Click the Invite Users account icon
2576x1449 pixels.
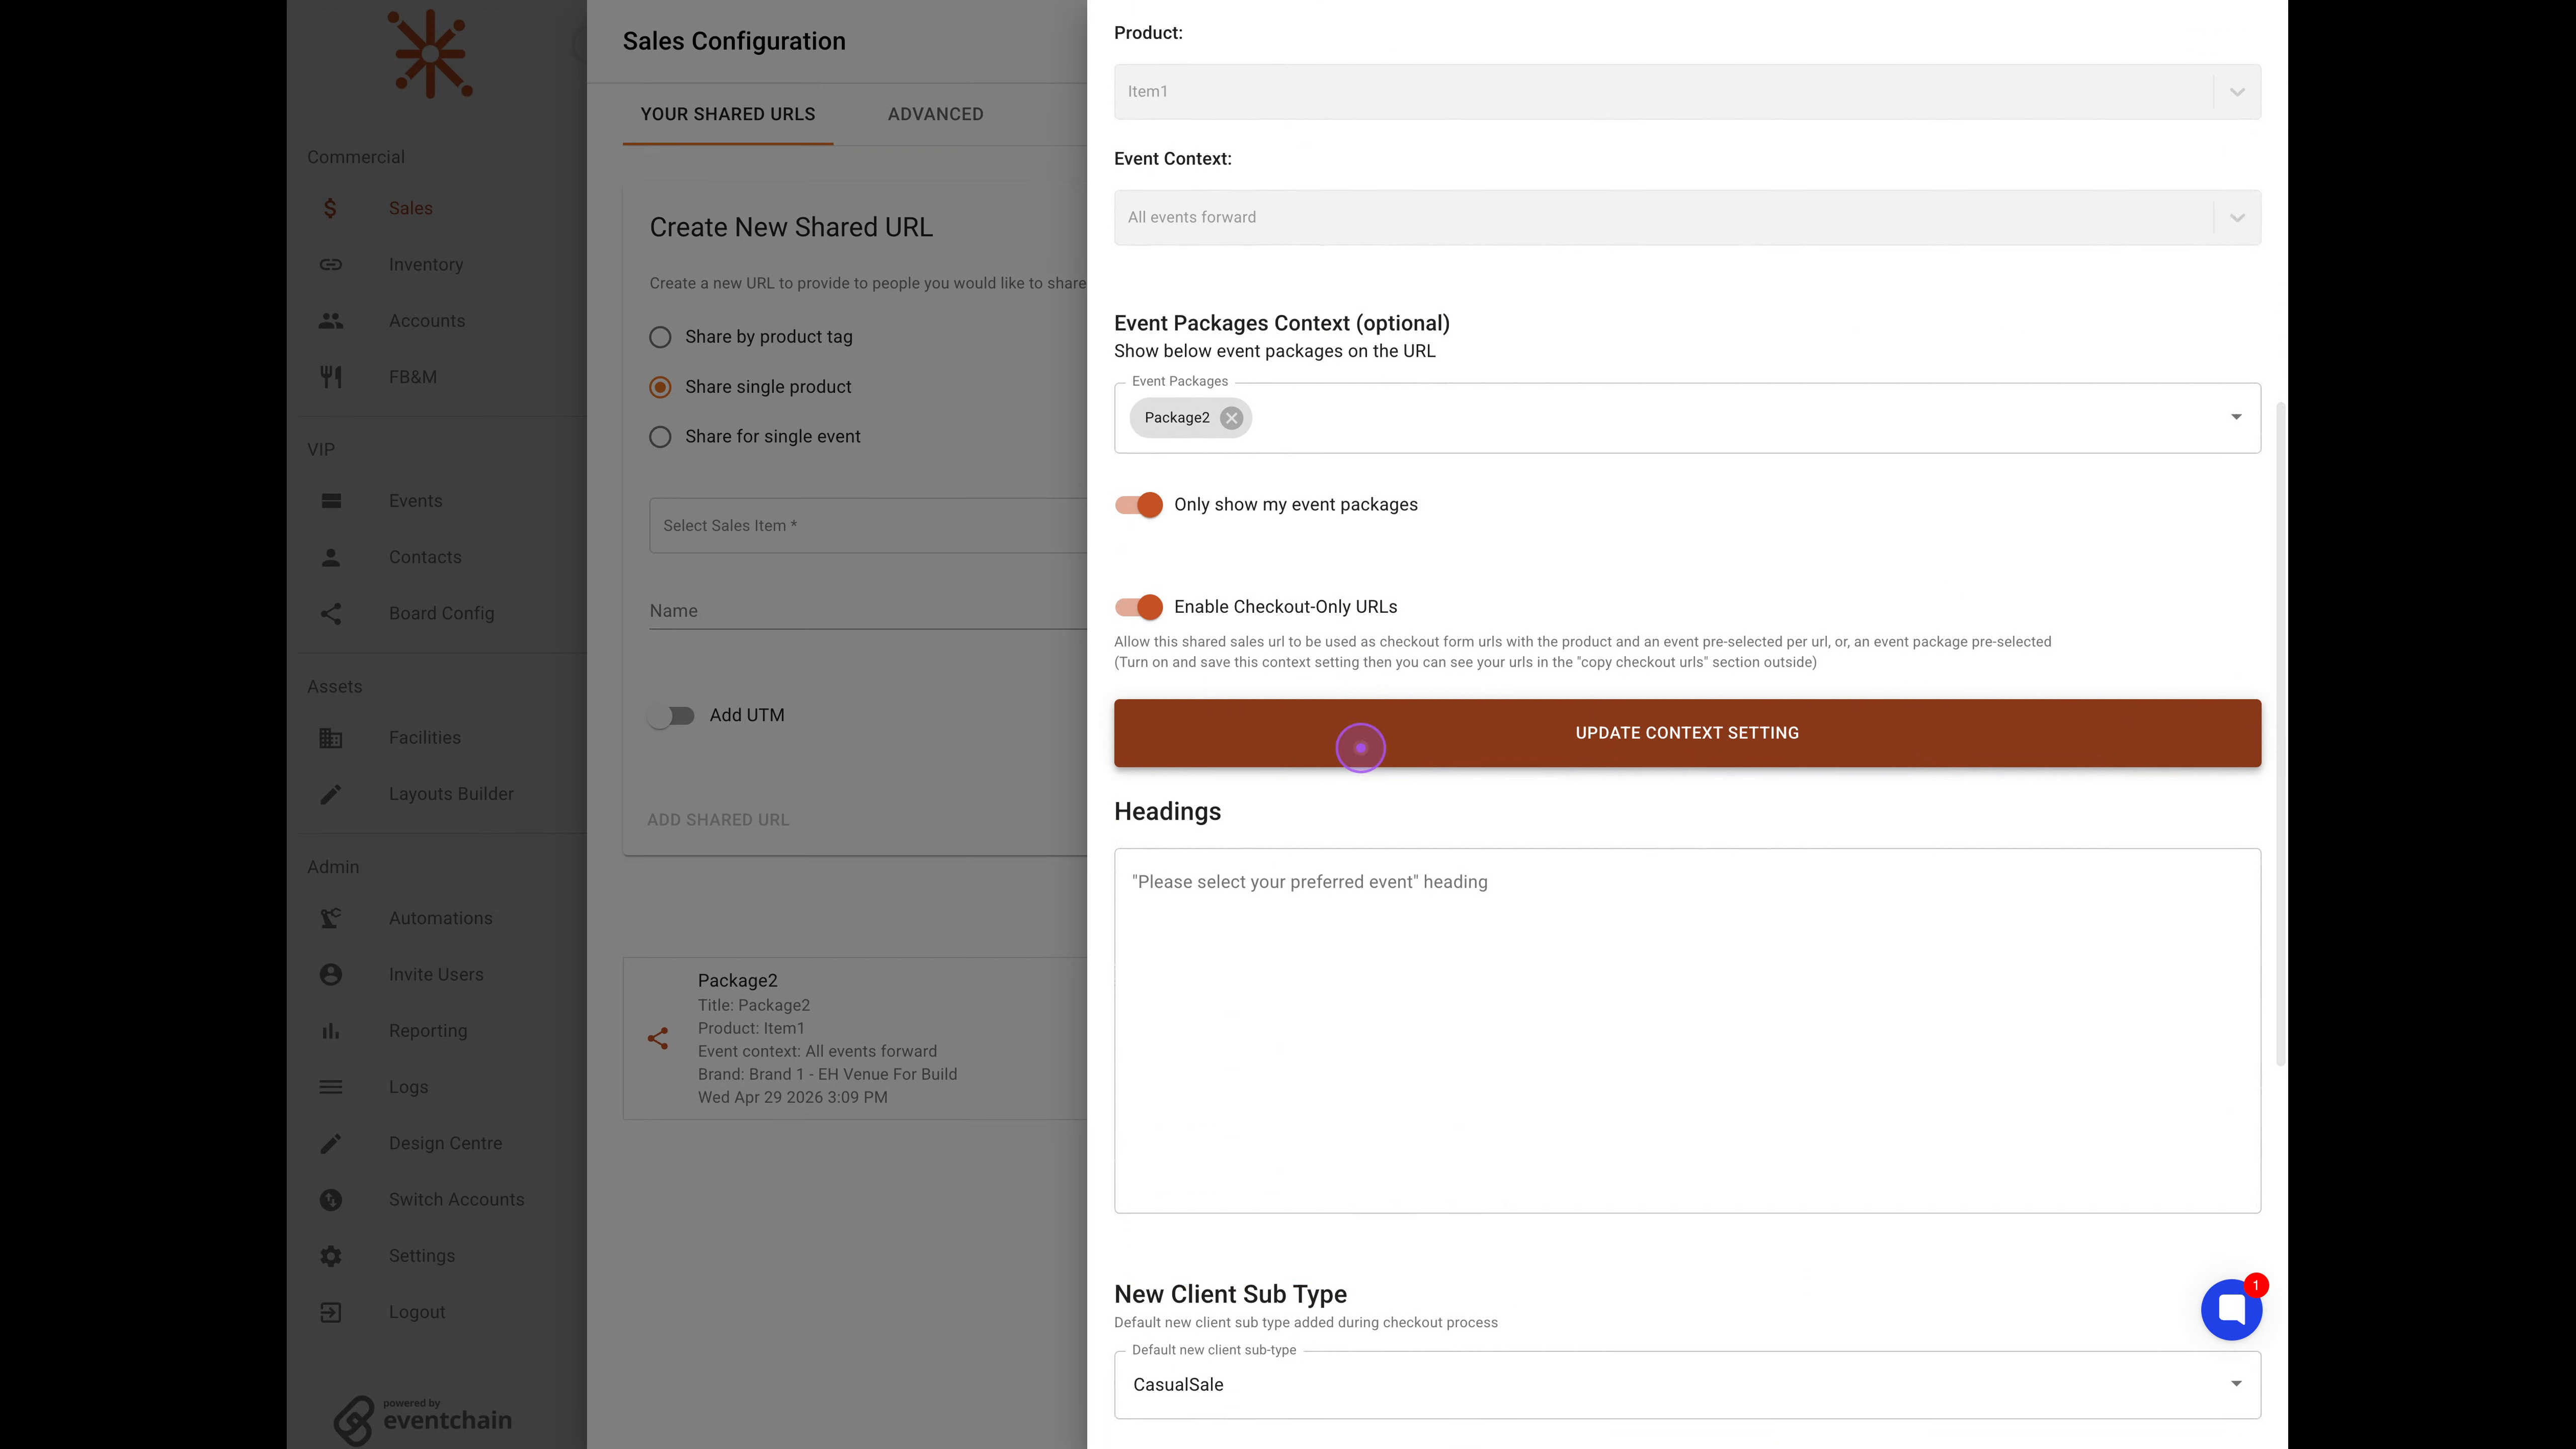pyautogui.click(x=331, y=974)
